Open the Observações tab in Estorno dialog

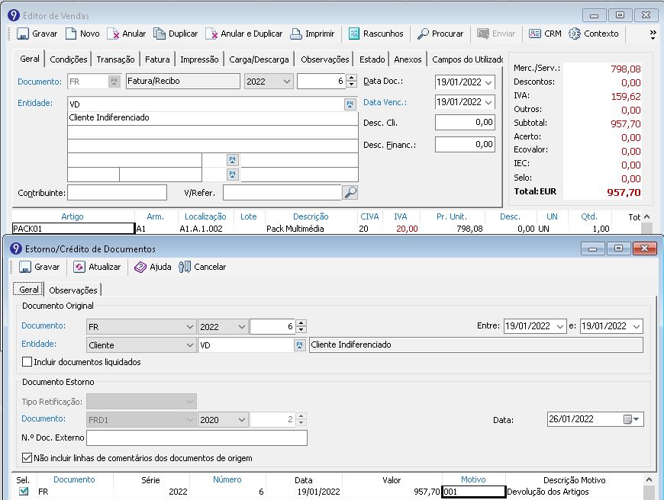click(x=73, y=290)
